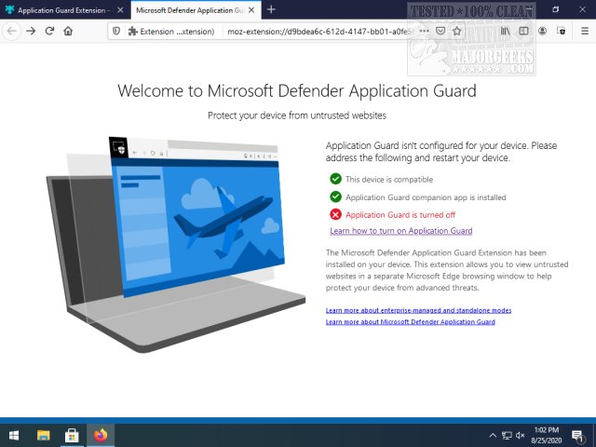Open the muted volume tray icon
Screen dimensions: 596x447
(x=521, y=436)
